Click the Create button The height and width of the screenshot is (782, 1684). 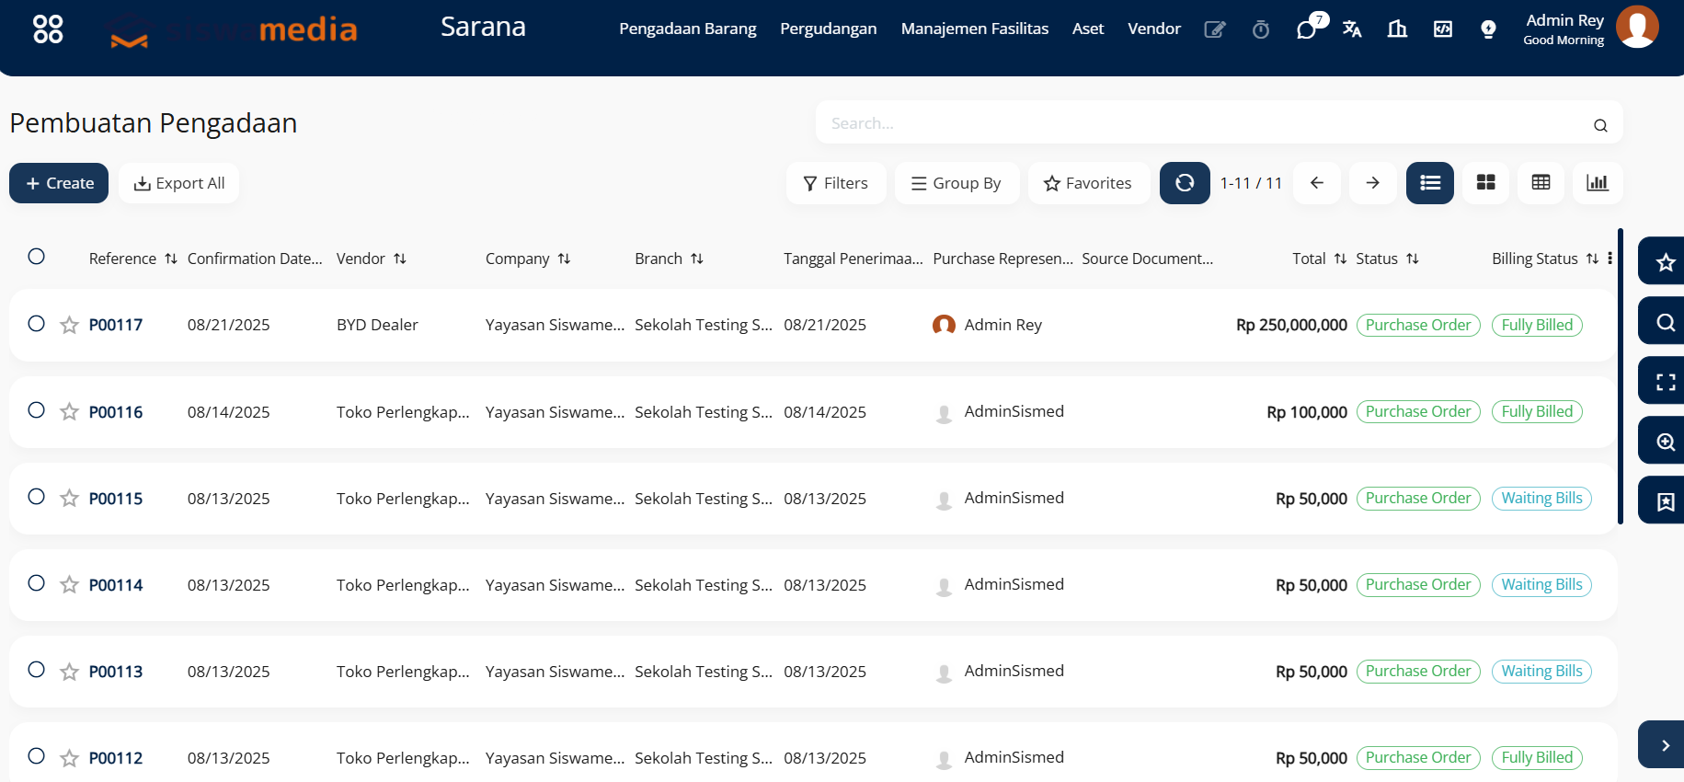click(59, 183)
